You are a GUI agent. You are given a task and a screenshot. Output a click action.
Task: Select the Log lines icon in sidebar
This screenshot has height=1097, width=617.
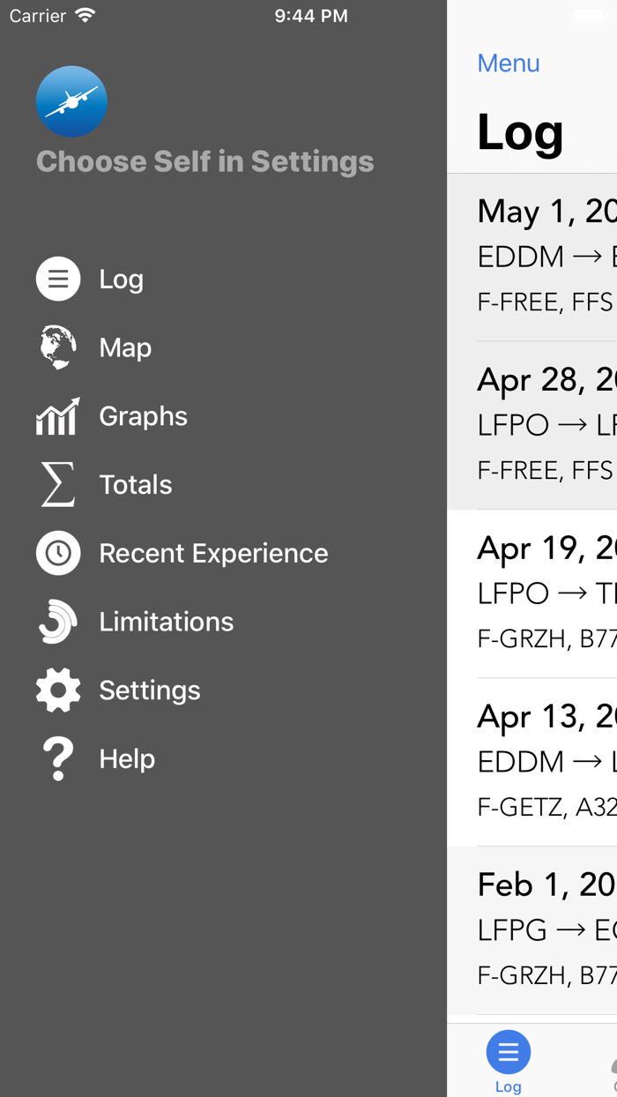57,279
